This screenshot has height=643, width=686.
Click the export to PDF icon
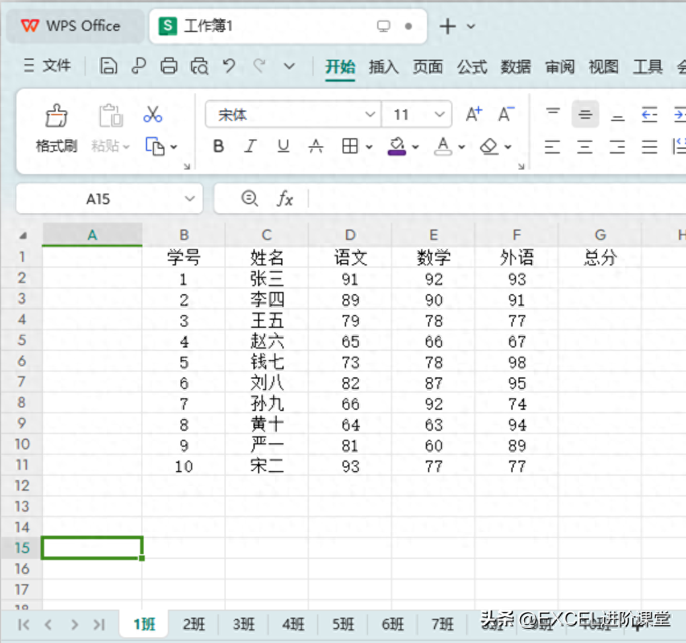[139, 67]
